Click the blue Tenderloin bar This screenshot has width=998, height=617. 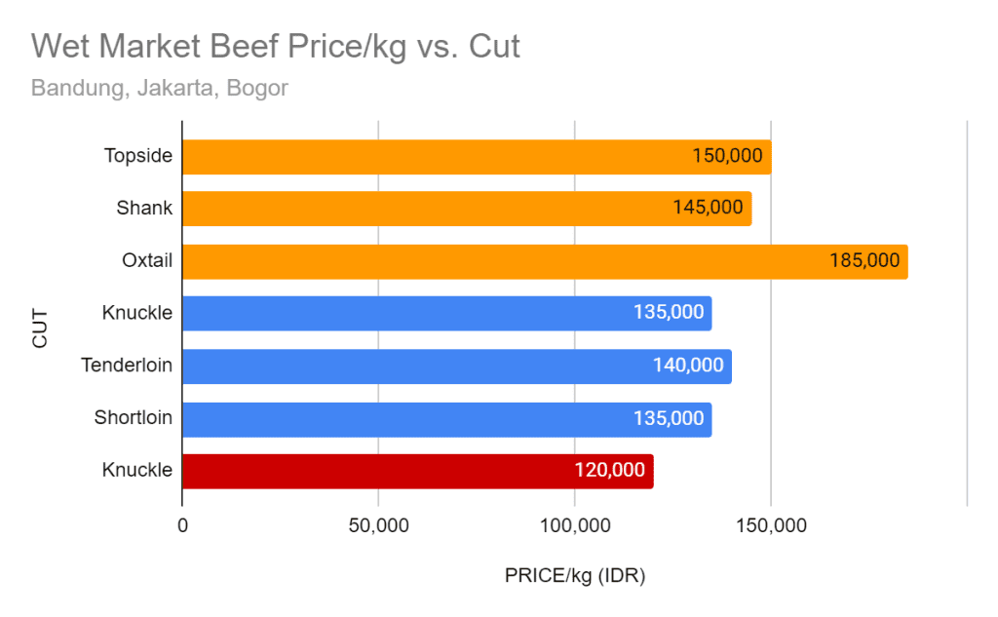pyautogui.click(x=457, y=366)
